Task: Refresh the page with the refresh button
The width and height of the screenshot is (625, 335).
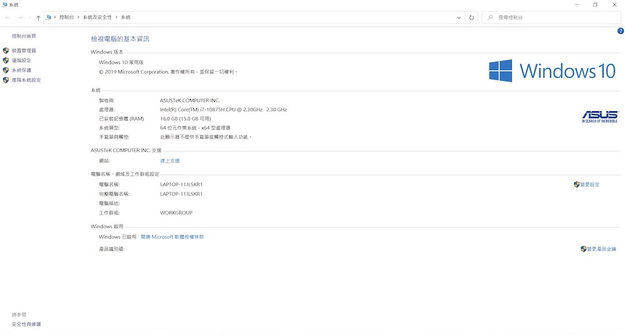Action: (471, 17)
